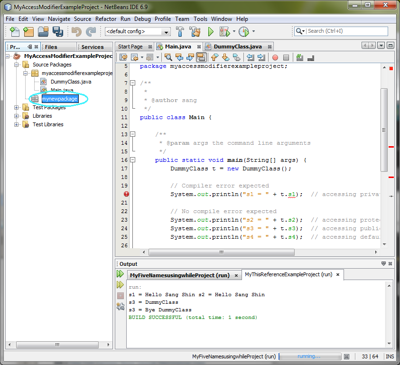Switch to the DummyClass.java editor tab
The height and width of the screenshot is (365, 400).
[x=238, y=47]
